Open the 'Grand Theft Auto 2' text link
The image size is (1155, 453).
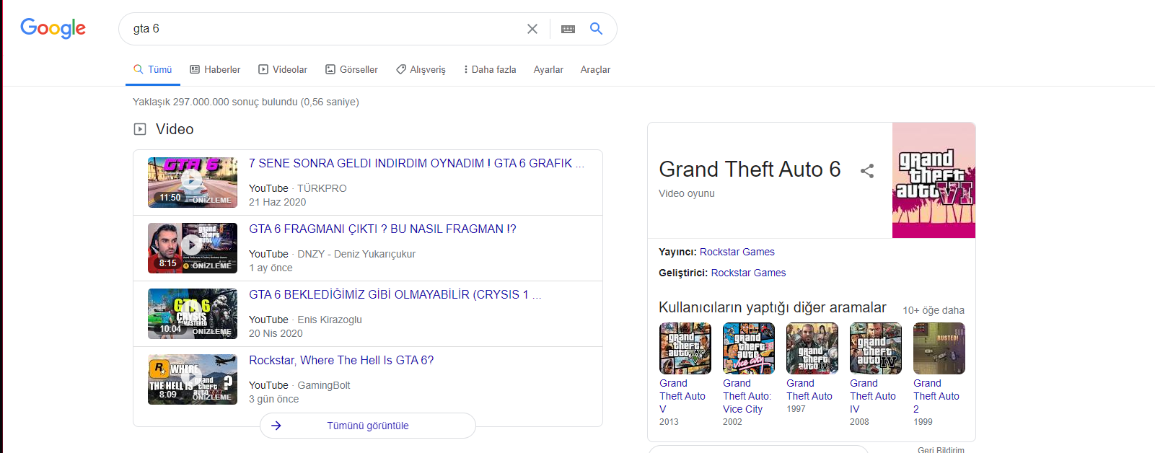pyautogui.click(x=936, y=396)
